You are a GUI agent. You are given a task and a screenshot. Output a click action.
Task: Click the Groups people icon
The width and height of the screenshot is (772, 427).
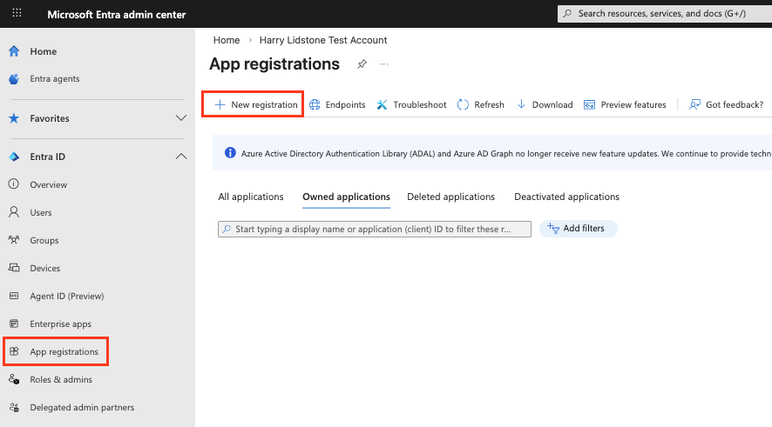[14, 240]
